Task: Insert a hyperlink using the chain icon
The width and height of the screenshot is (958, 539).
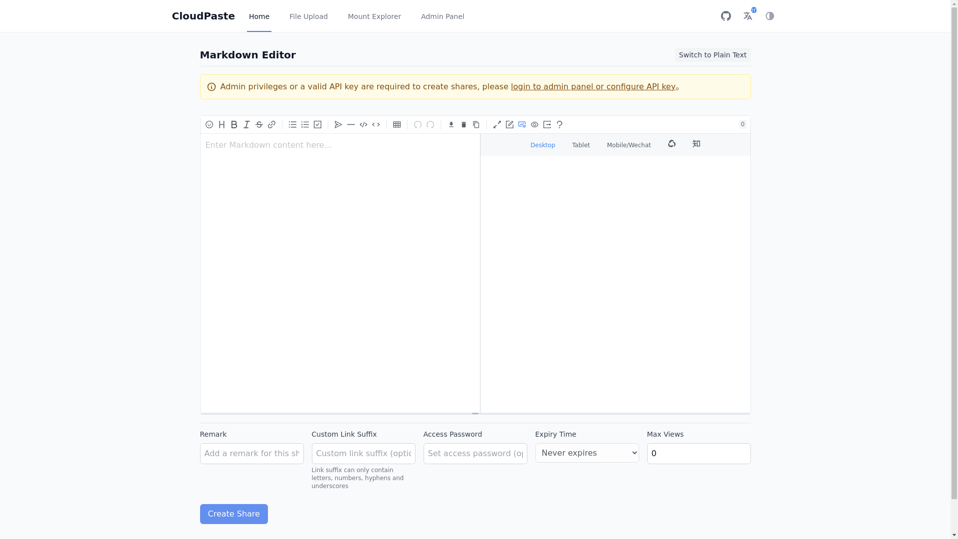Action: (271, 125)
